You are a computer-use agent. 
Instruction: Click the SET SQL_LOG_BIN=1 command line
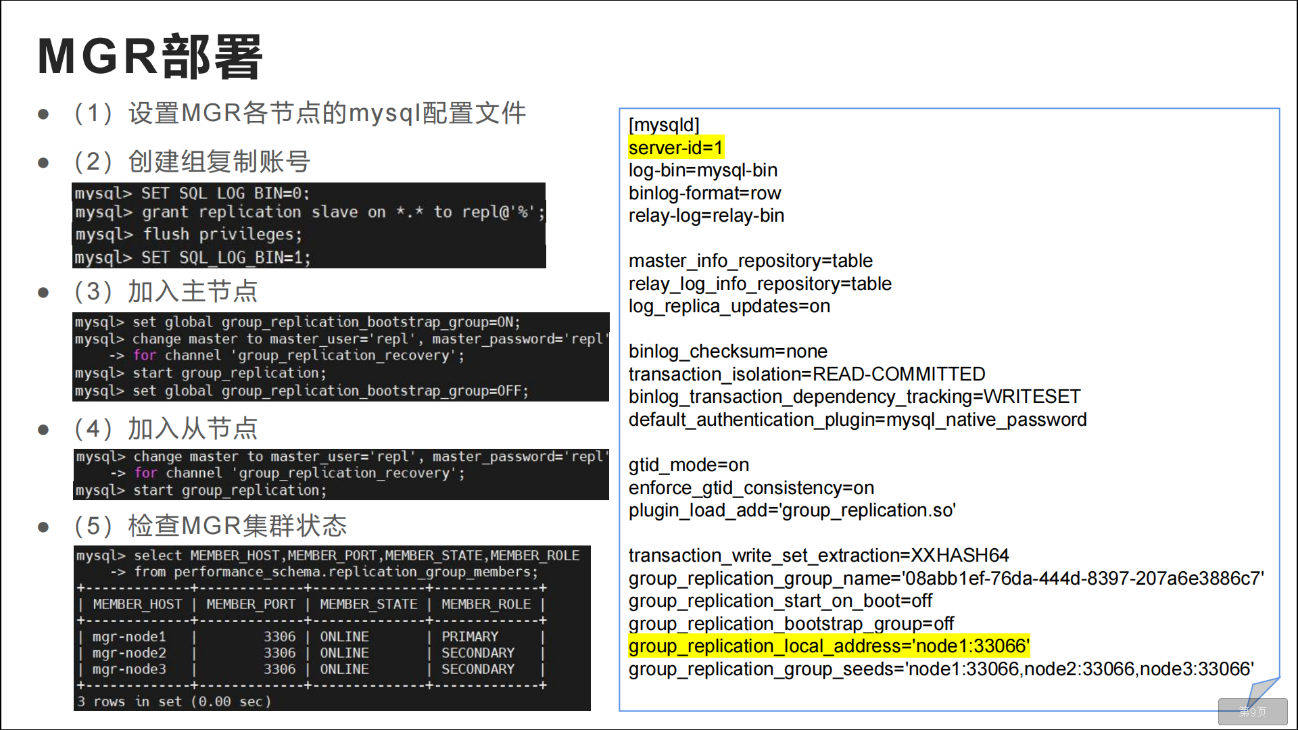coord(193,258)
